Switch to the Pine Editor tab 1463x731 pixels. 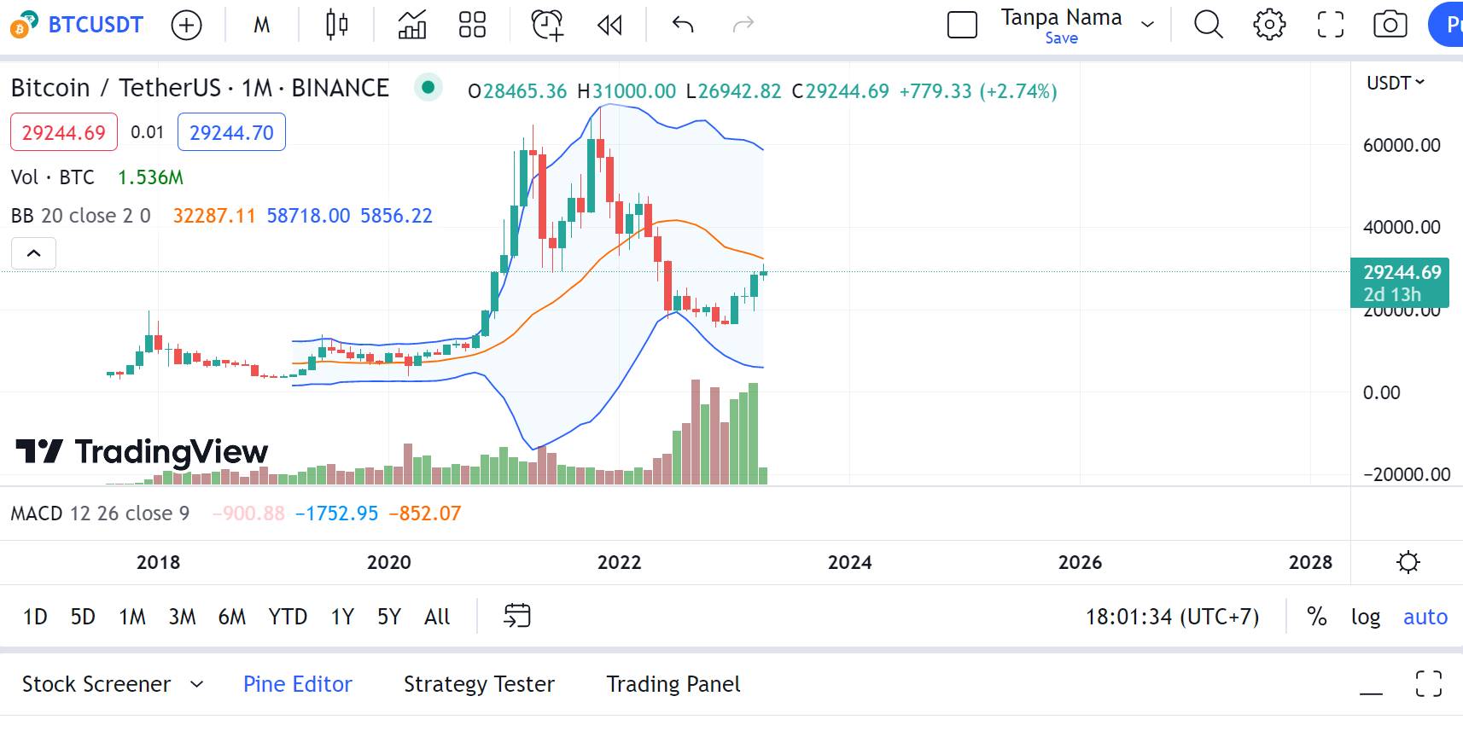[297, 684]
